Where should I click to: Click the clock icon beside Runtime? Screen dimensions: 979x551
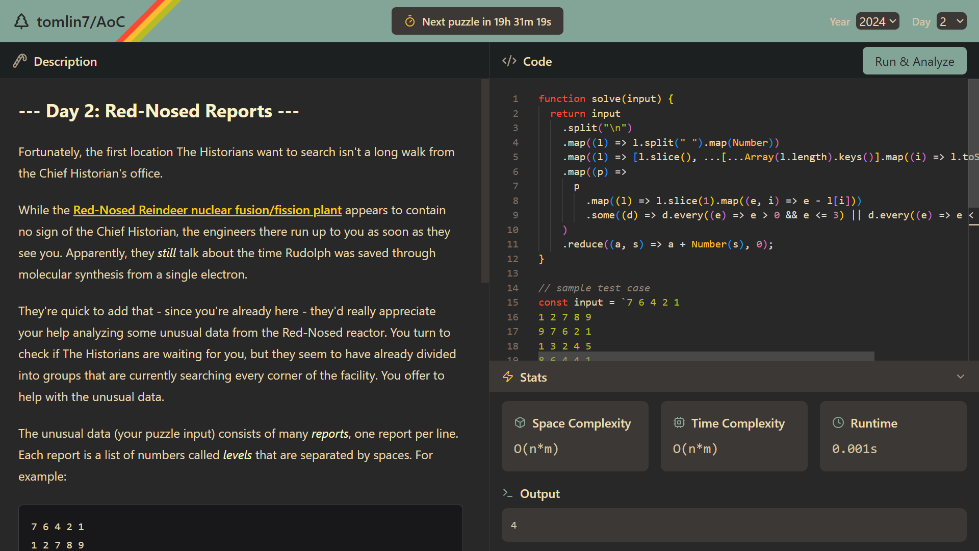tap(838, 423)
